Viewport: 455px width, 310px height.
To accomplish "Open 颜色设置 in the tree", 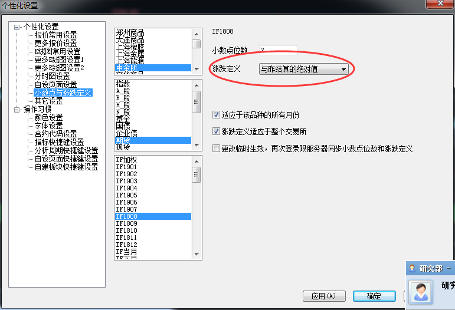I will 49,117.
